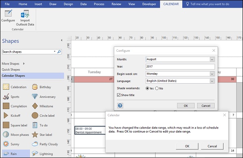
Task: Open the Data tab
Action: (x=83, y=4)
